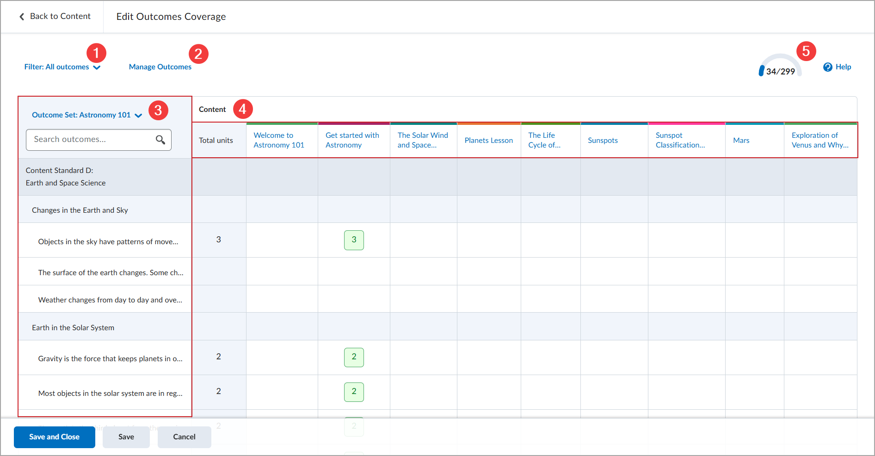Click green 3 badge for Objects in sky
Screen dimensions: 875x456
[354, 240]
